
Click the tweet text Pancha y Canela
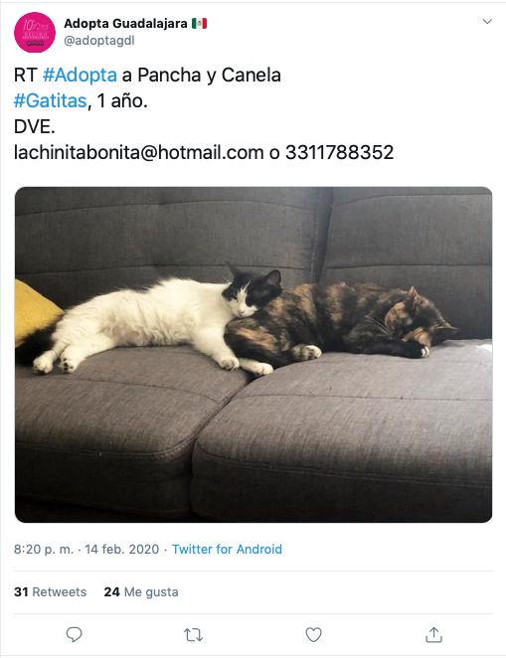(x=209, y=76)
